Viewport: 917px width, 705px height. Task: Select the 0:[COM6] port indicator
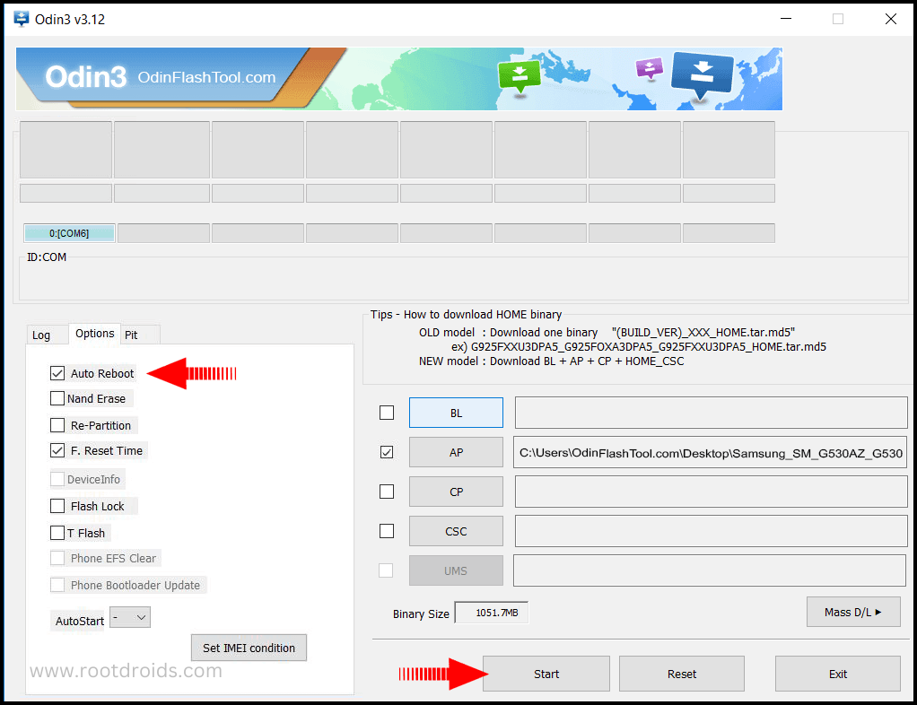[x=69, y=233]
